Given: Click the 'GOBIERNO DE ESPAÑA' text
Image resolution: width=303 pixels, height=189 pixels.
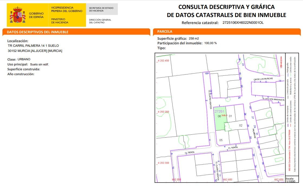Looking at the screenshot, I should pyautogui.click(x=36, y=15).
